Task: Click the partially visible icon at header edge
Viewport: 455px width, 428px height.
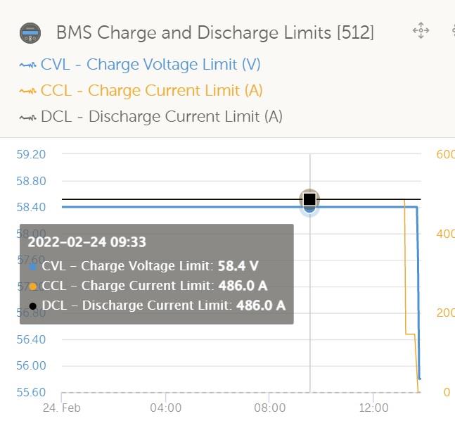Action: (x=453, y=30)
